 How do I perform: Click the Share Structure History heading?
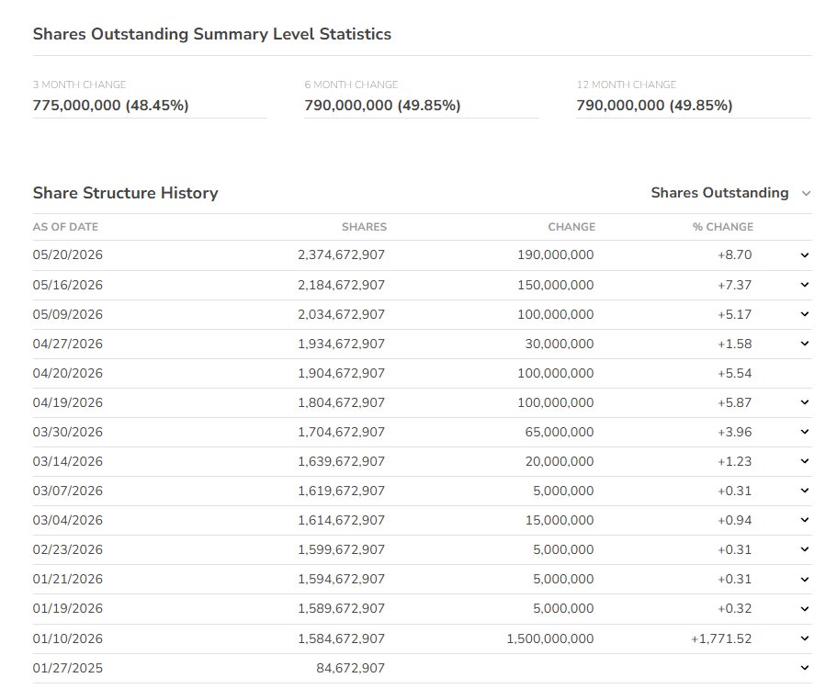pos(126,193)
